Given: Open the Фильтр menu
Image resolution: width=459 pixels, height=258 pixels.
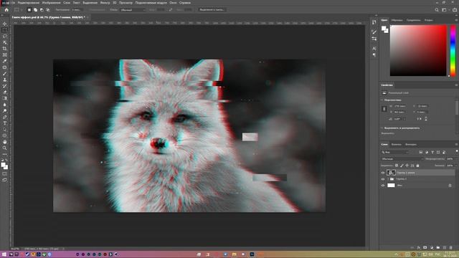Looking at the screenshot, I should pos(105,3).
